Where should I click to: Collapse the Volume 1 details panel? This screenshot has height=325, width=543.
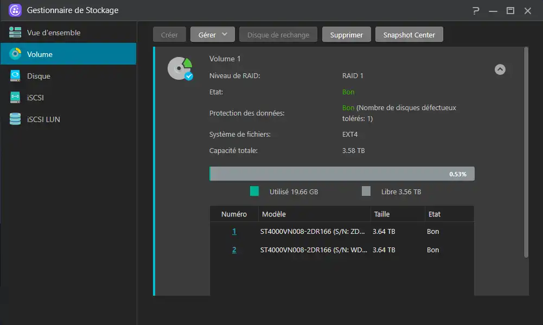(500, 69)
